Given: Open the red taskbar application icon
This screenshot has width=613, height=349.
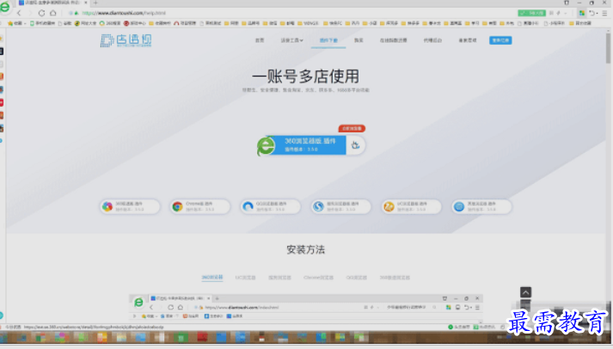Looking at the screenshot, I should (x=202, y=337).
